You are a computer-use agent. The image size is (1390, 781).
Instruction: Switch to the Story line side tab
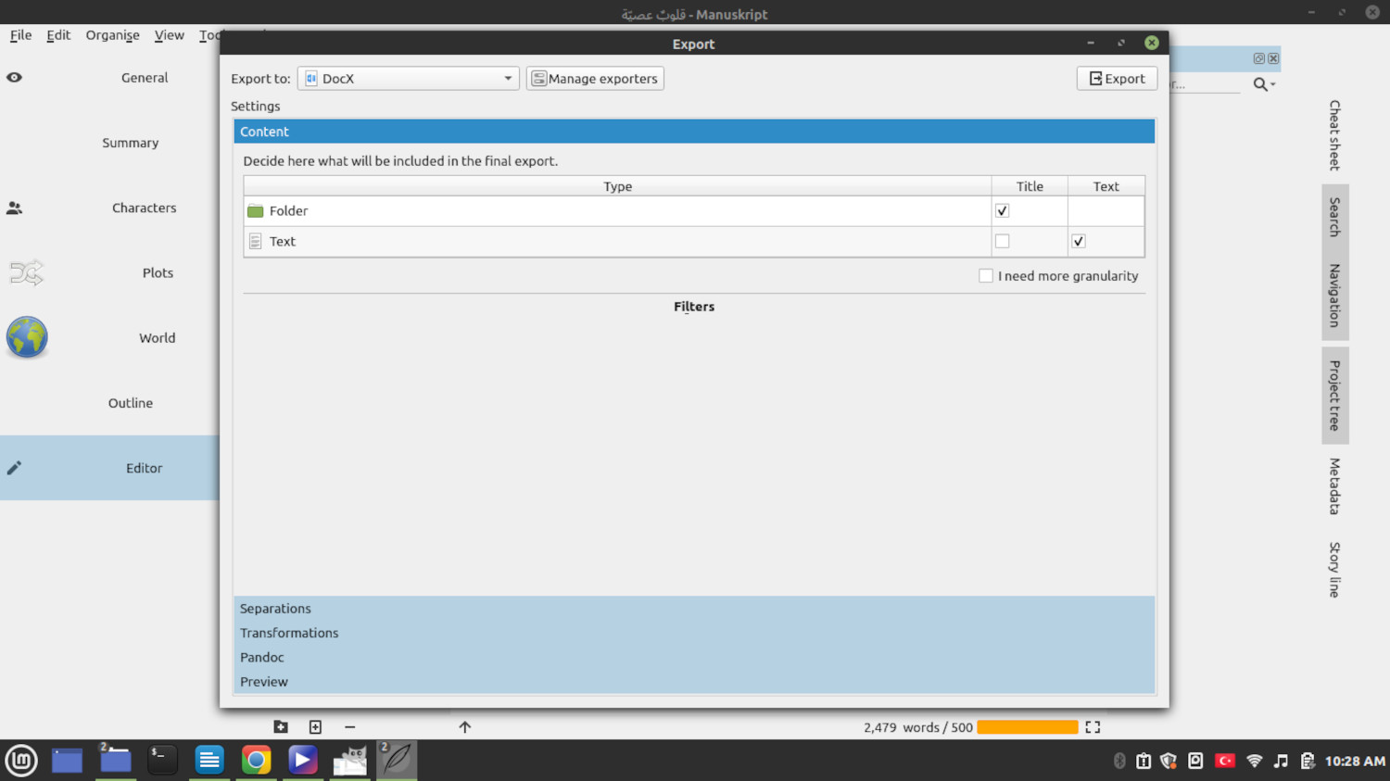(x=1334, y=570)
